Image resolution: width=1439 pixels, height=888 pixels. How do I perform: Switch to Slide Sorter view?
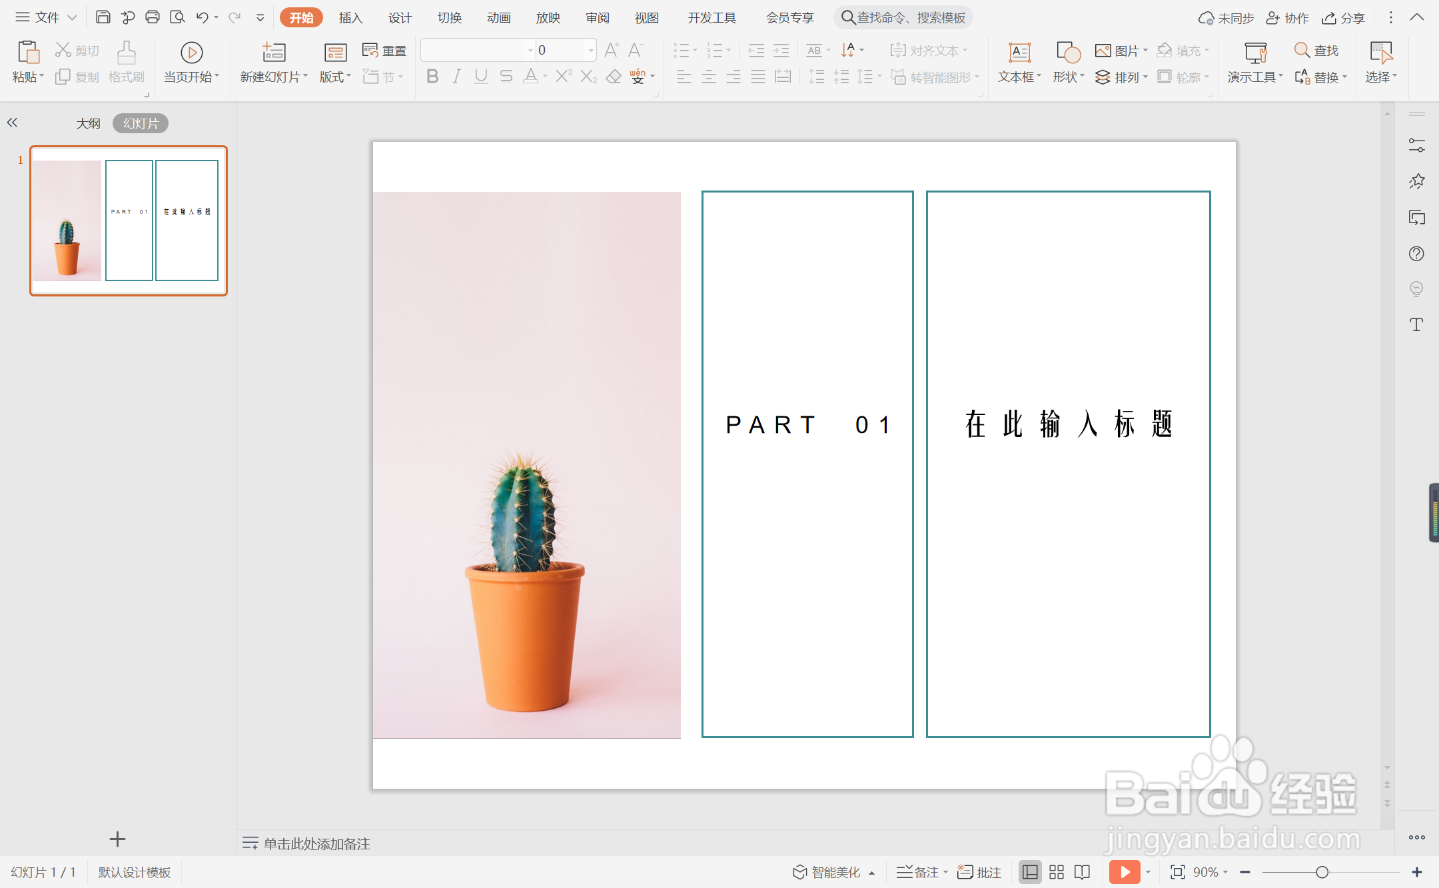pyautogui.click(x=1057, y=872)
